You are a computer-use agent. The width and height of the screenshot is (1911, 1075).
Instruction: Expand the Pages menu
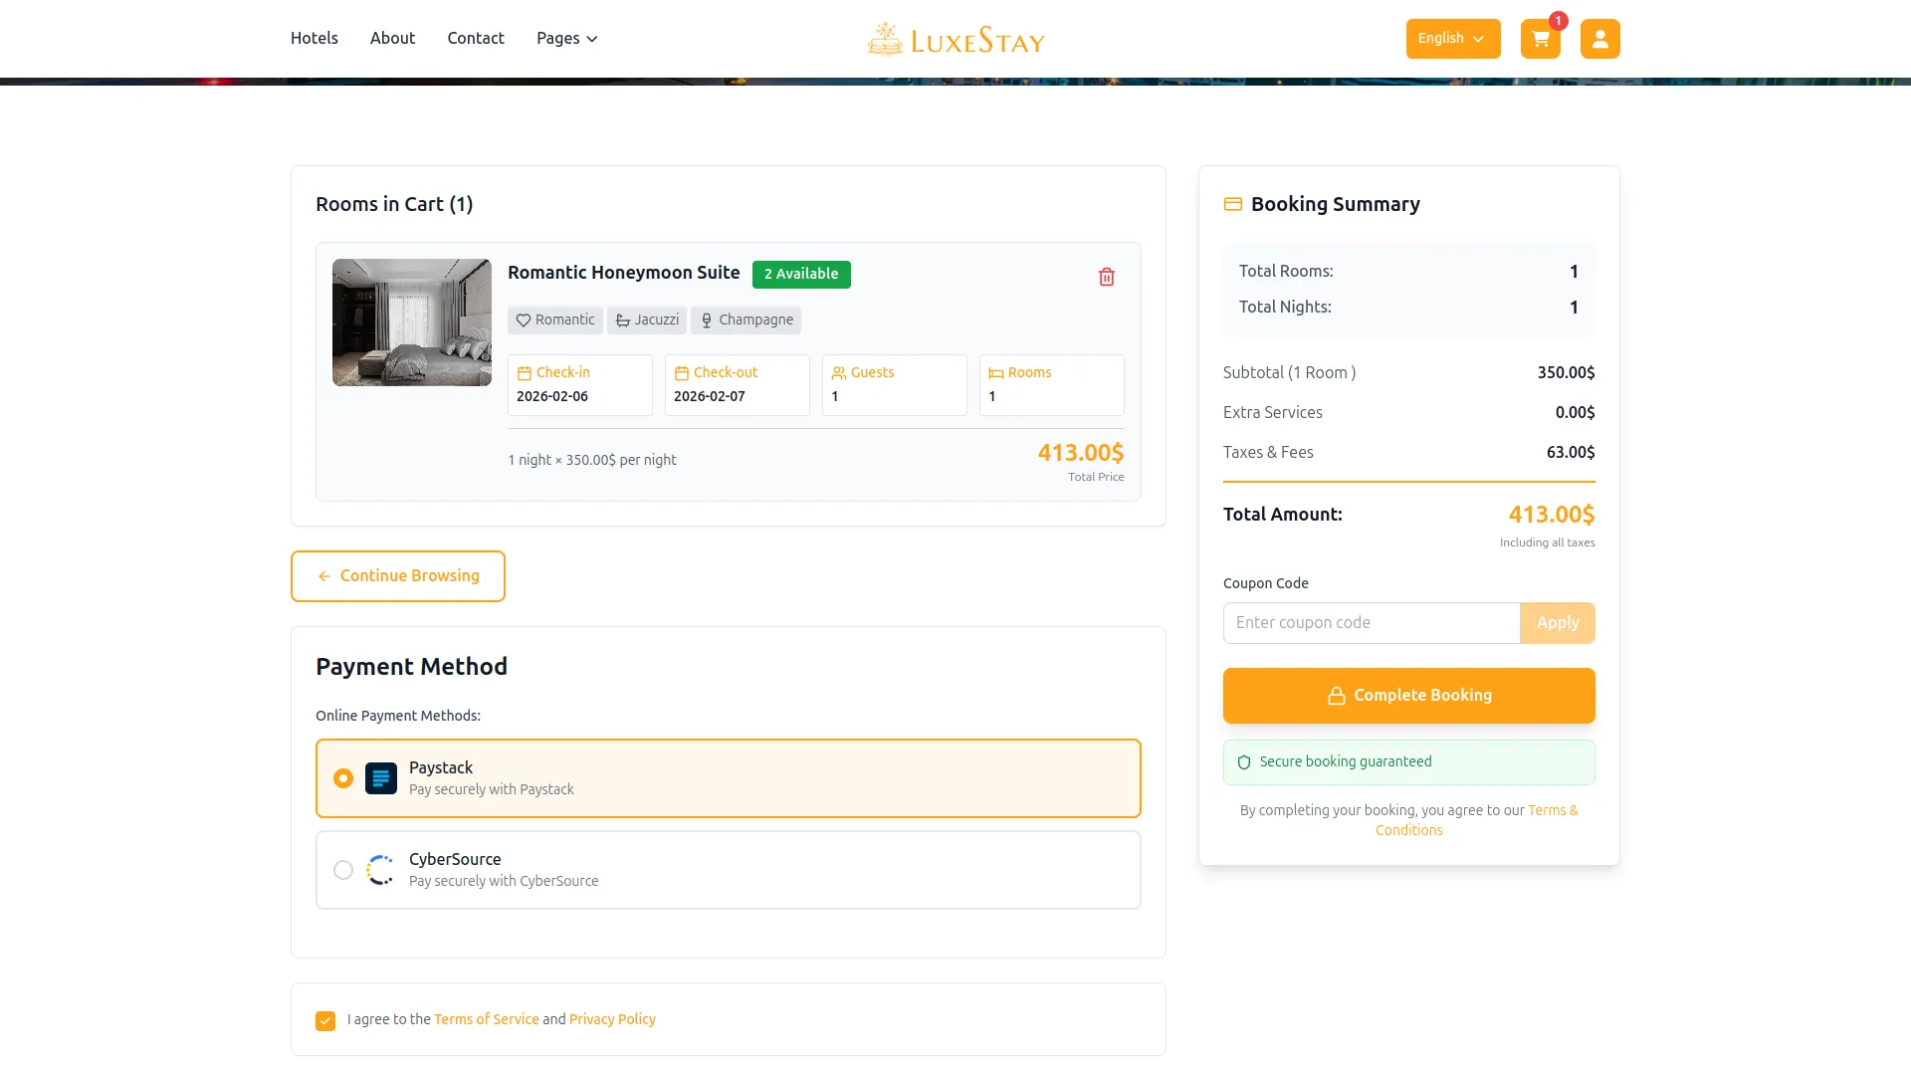coord(565,38)
